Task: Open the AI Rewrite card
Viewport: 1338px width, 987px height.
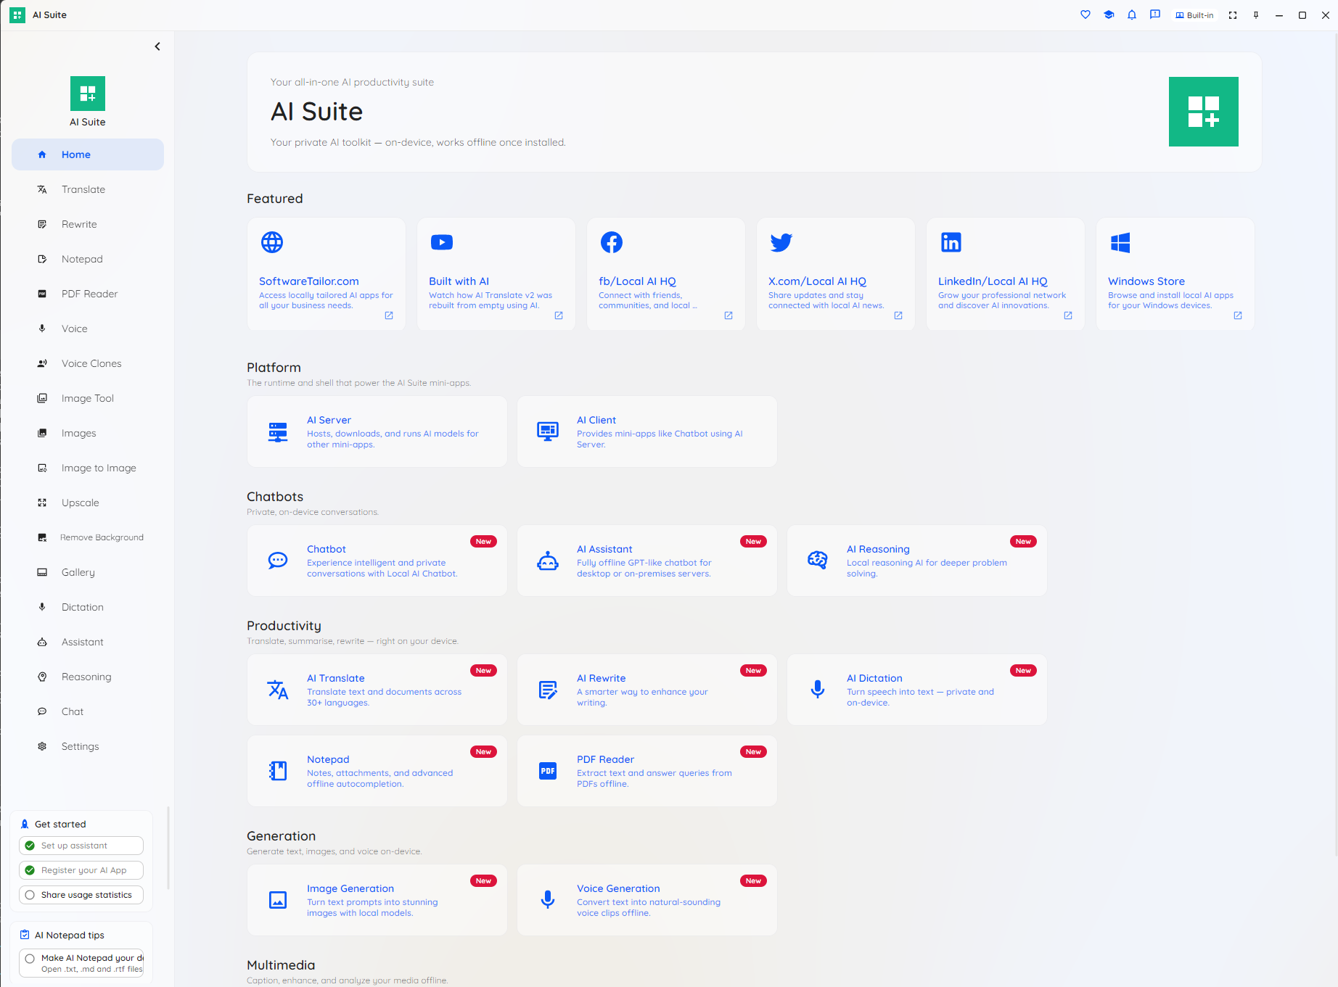Action: point(647,690)
